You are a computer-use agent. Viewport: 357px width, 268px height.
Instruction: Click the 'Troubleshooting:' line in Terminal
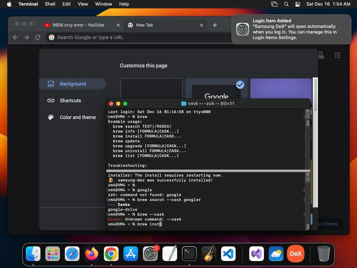[x=128, y=165]
